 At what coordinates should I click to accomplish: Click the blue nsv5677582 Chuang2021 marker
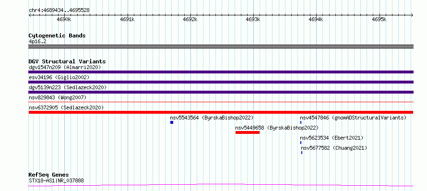click(x=302, y=153)
